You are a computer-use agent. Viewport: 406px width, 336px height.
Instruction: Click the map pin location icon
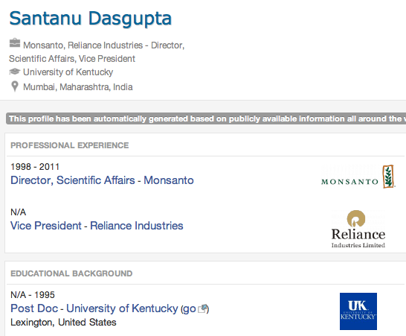(x=15, y=86)
